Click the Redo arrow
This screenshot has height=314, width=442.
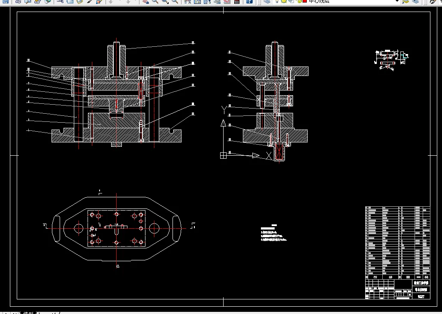(x=128, y=1)
